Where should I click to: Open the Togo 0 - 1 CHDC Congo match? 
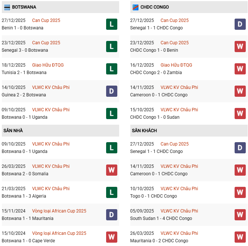point(153,196)
